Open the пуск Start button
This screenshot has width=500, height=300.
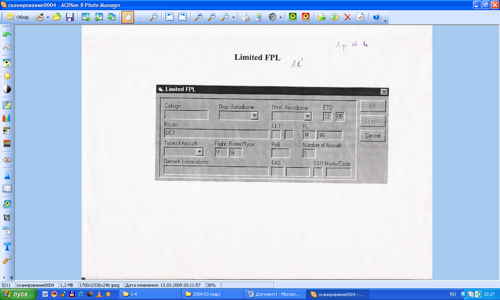(19, 294)
